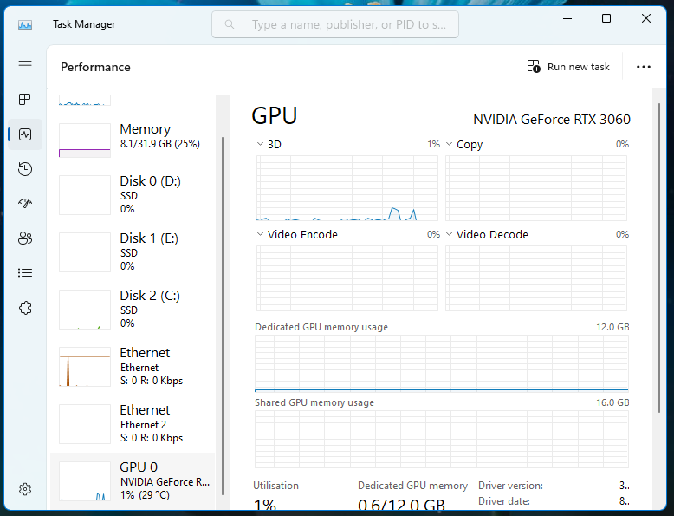Click the Driver version label
The width and height of the screenshot is (674, 516).
(x=510, y=486)
